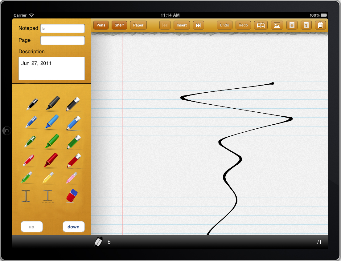Pick the yellow highlighter tool

click(47, 178)
